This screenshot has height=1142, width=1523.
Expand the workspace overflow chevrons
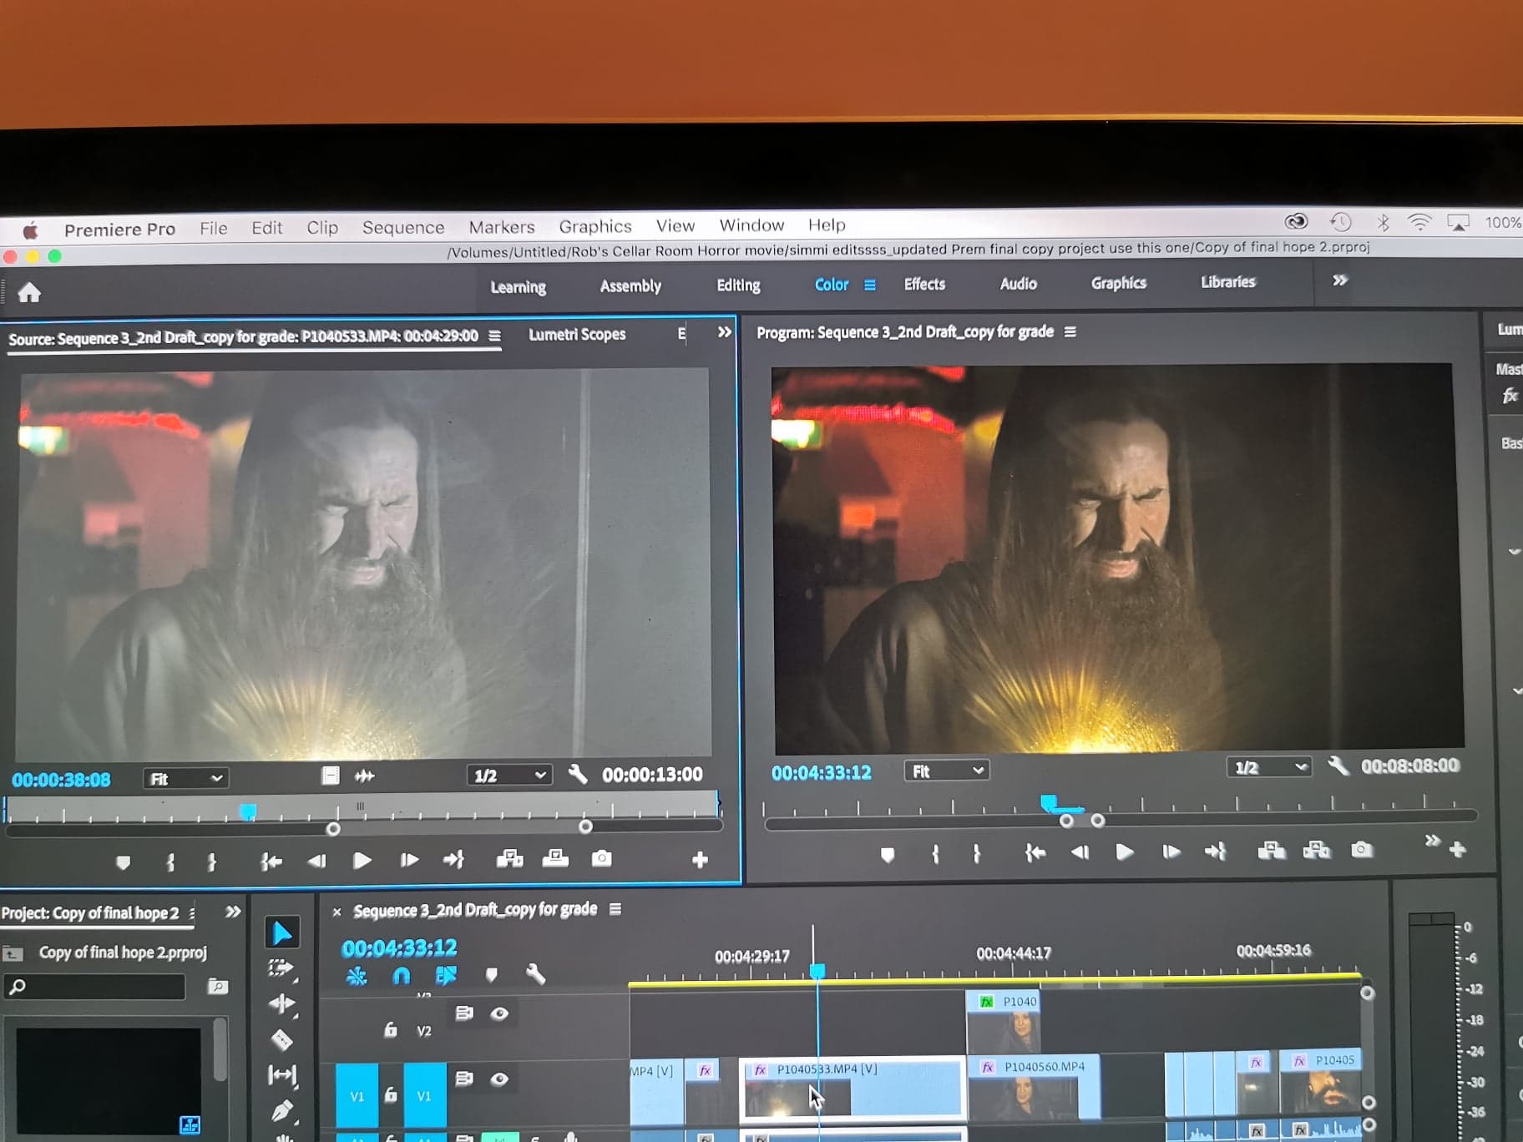coord(1339,280)
